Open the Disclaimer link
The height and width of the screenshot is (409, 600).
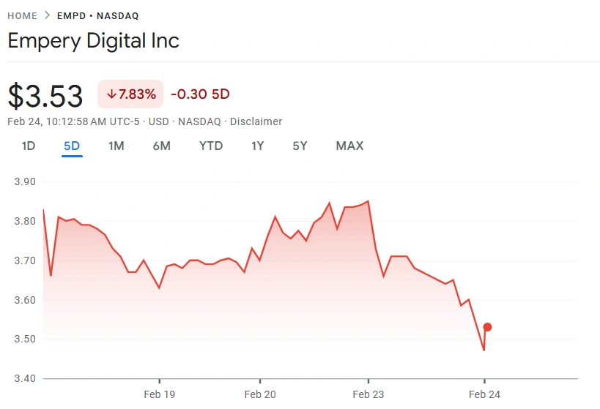tap(256, 121)
